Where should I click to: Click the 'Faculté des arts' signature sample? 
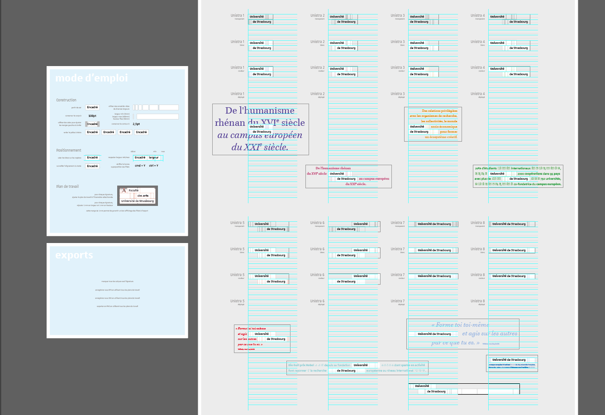[x=138, y=196]
